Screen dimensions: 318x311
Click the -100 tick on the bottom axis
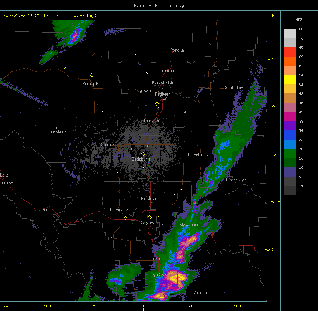click(46, 306)
